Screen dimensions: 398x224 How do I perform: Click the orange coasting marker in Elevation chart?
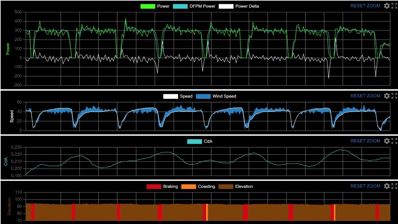point(207,212)
